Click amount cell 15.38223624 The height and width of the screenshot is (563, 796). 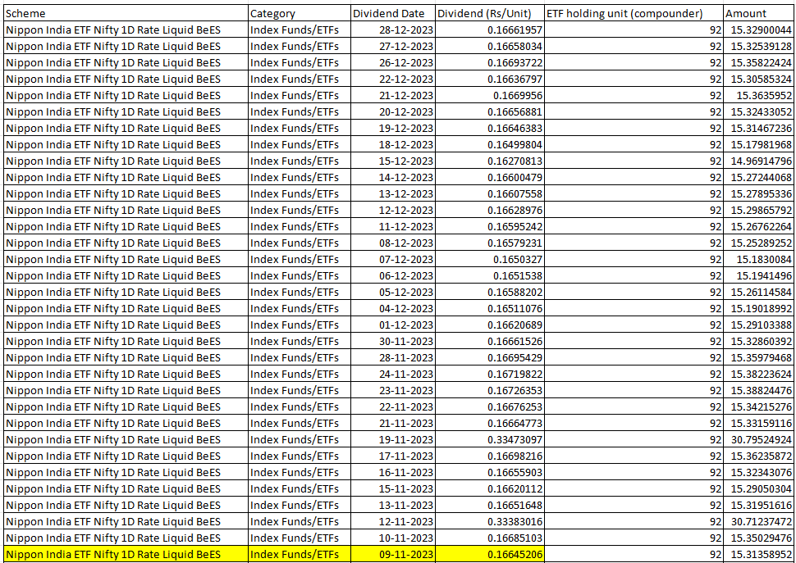pyautogui.click(x=758, y=374)
